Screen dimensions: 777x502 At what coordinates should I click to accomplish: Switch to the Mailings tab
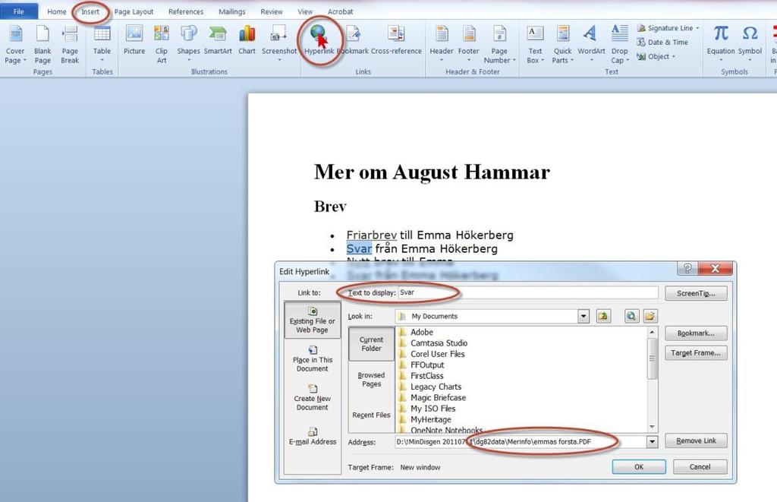pos(232,11)
